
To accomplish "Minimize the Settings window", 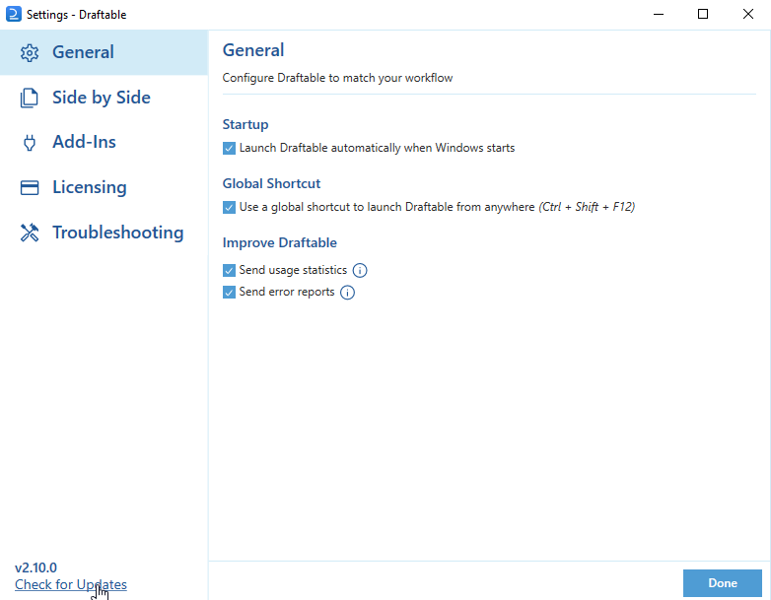I will [x=659, y=14].
